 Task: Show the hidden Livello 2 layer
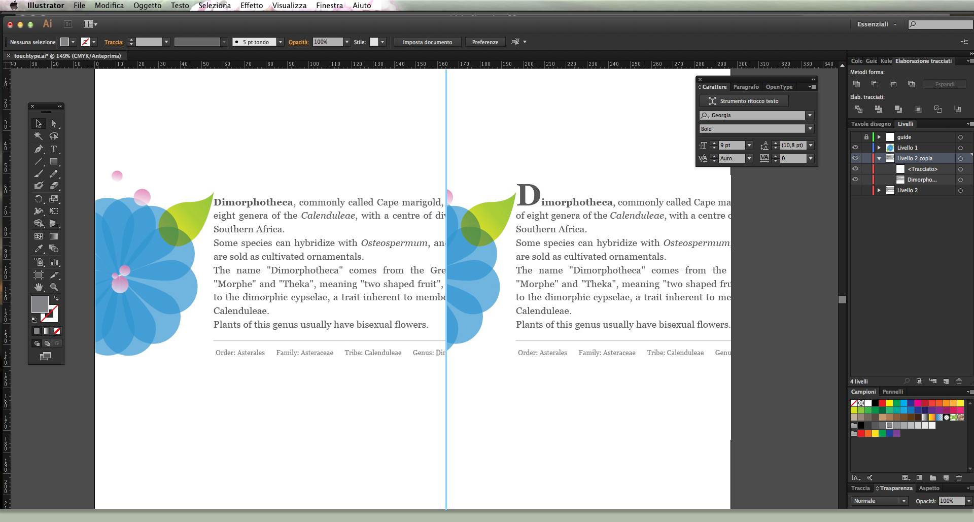855,190
